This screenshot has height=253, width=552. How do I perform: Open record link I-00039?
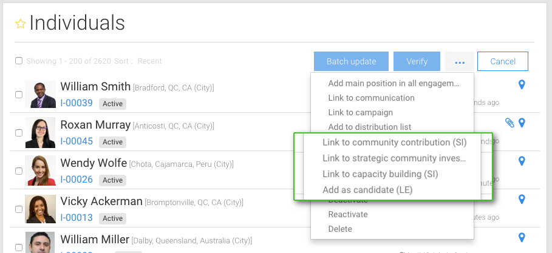point(77,103)
